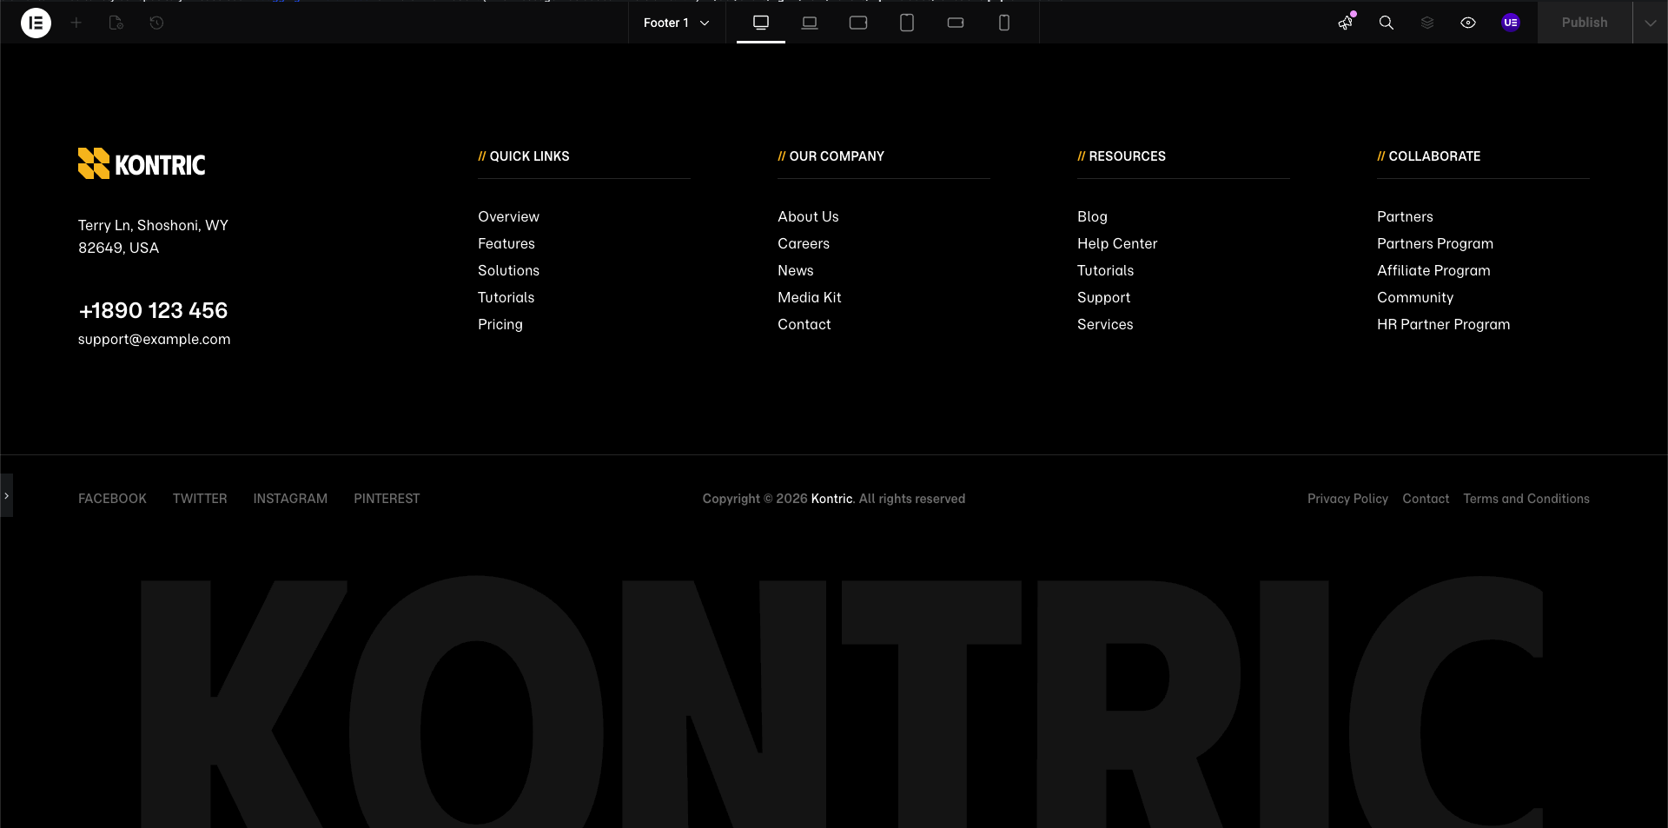This screenshot has width=1668, height=828.
Task: Expand the collapsed left side panel
Action: (6, 495)
